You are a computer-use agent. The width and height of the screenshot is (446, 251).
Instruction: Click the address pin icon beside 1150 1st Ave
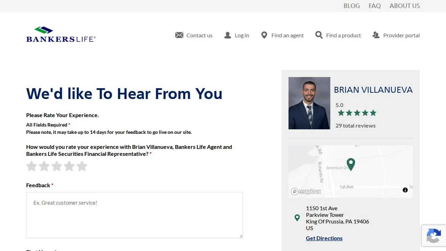[x=297, y=218]
